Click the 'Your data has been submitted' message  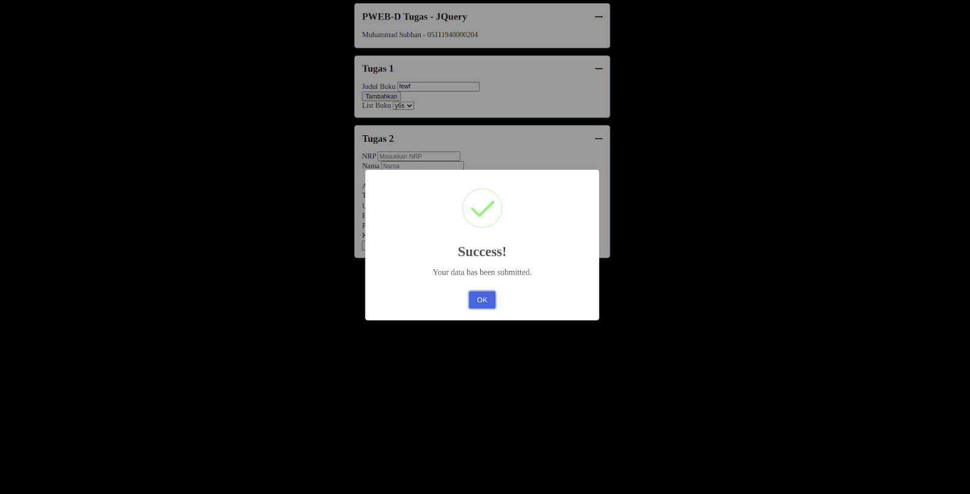tap(482, 272)
